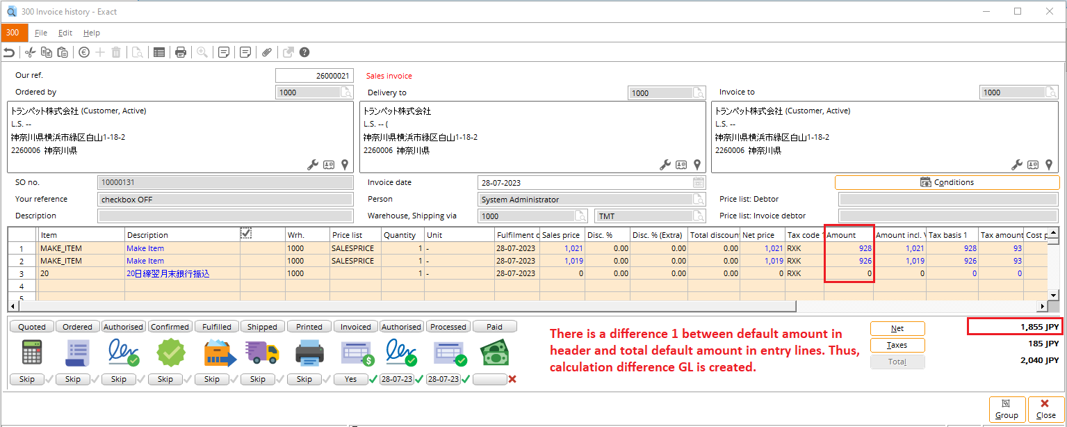Image resolution: width=1067 pixels, height=427 pixels.
Task: Click the Taxes button
Action: [897, 345]
